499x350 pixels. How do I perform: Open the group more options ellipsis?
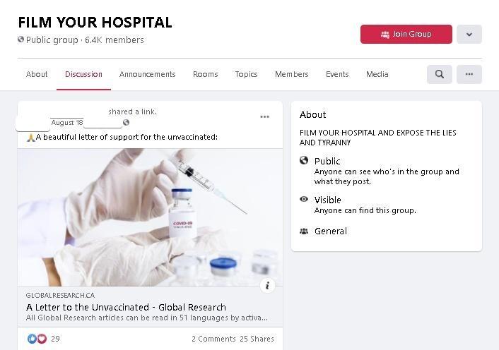(x=469, y=74)
